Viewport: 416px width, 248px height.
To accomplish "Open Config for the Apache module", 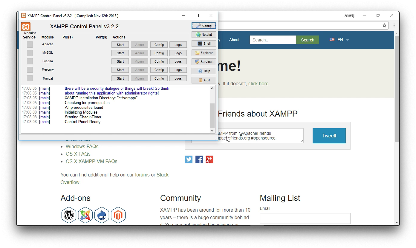I will tap(159, 45).
